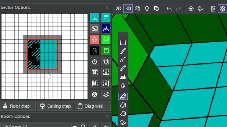227x127 pixels.
Task: Toggle climbable left side ladder icon
Action: click(95, 84)
